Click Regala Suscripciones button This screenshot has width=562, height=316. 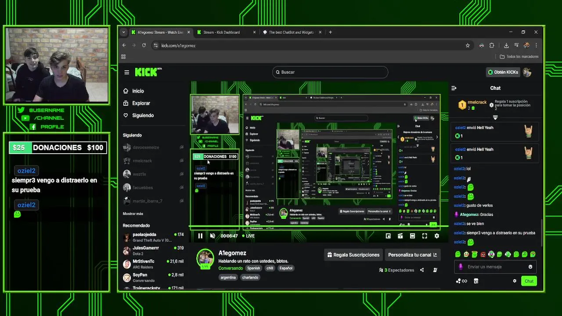coord(353,255)
